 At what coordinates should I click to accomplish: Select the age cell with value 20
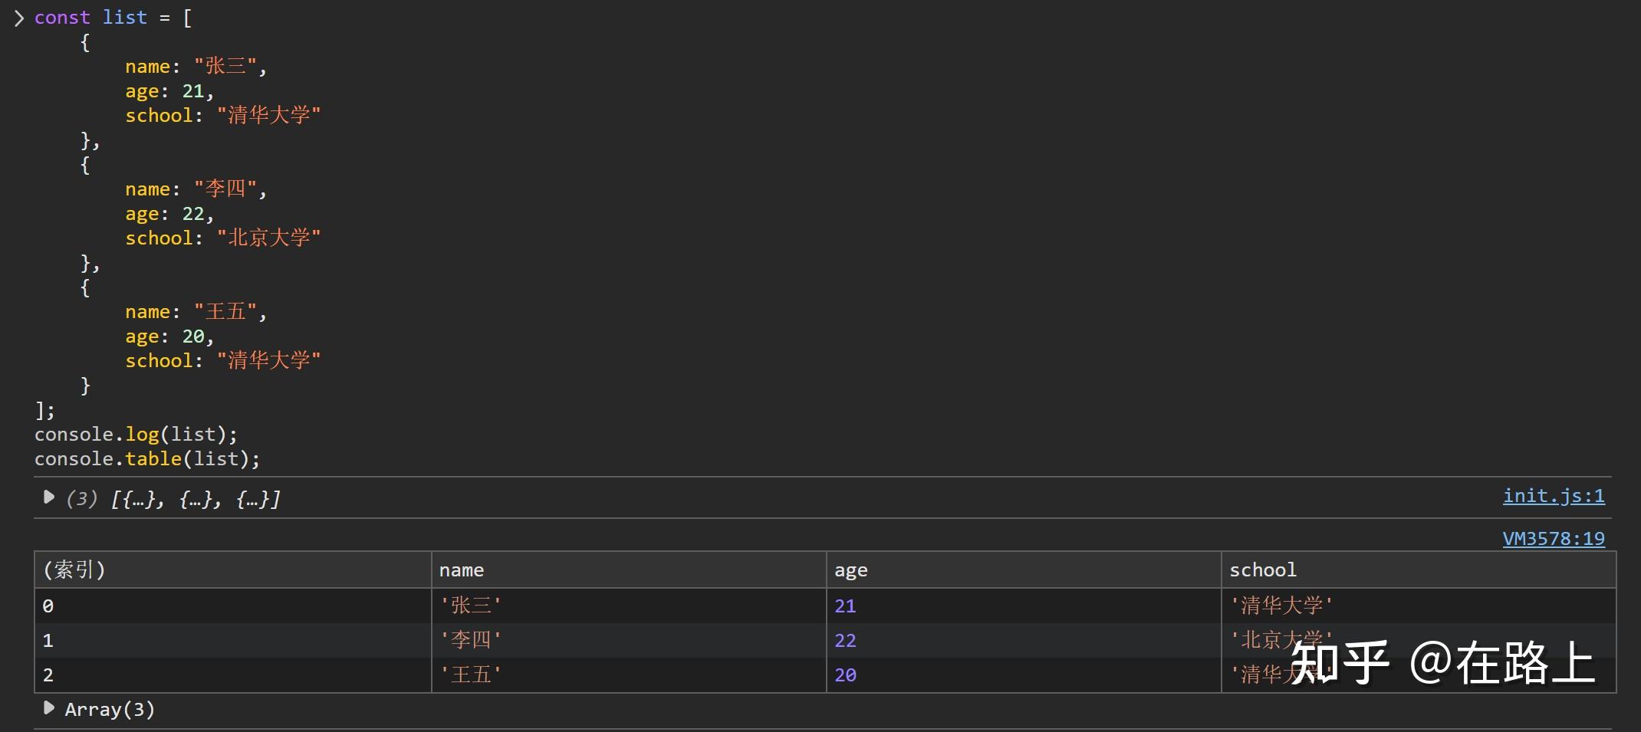[1024, 675]
